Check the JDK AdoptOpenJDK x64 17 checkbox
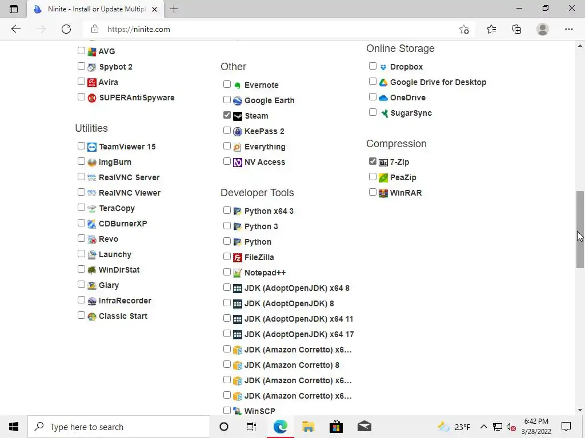 [227, 333]
